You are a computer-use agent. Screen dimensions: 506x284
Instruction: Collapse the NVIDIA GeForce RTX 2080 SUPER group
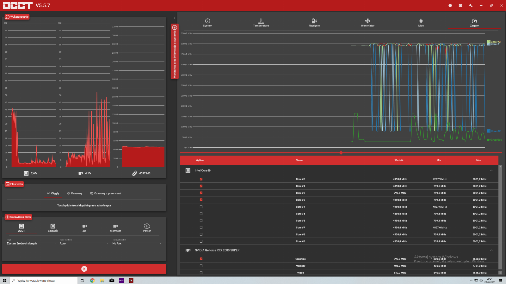pyautogui.click(x=491, y=250)
